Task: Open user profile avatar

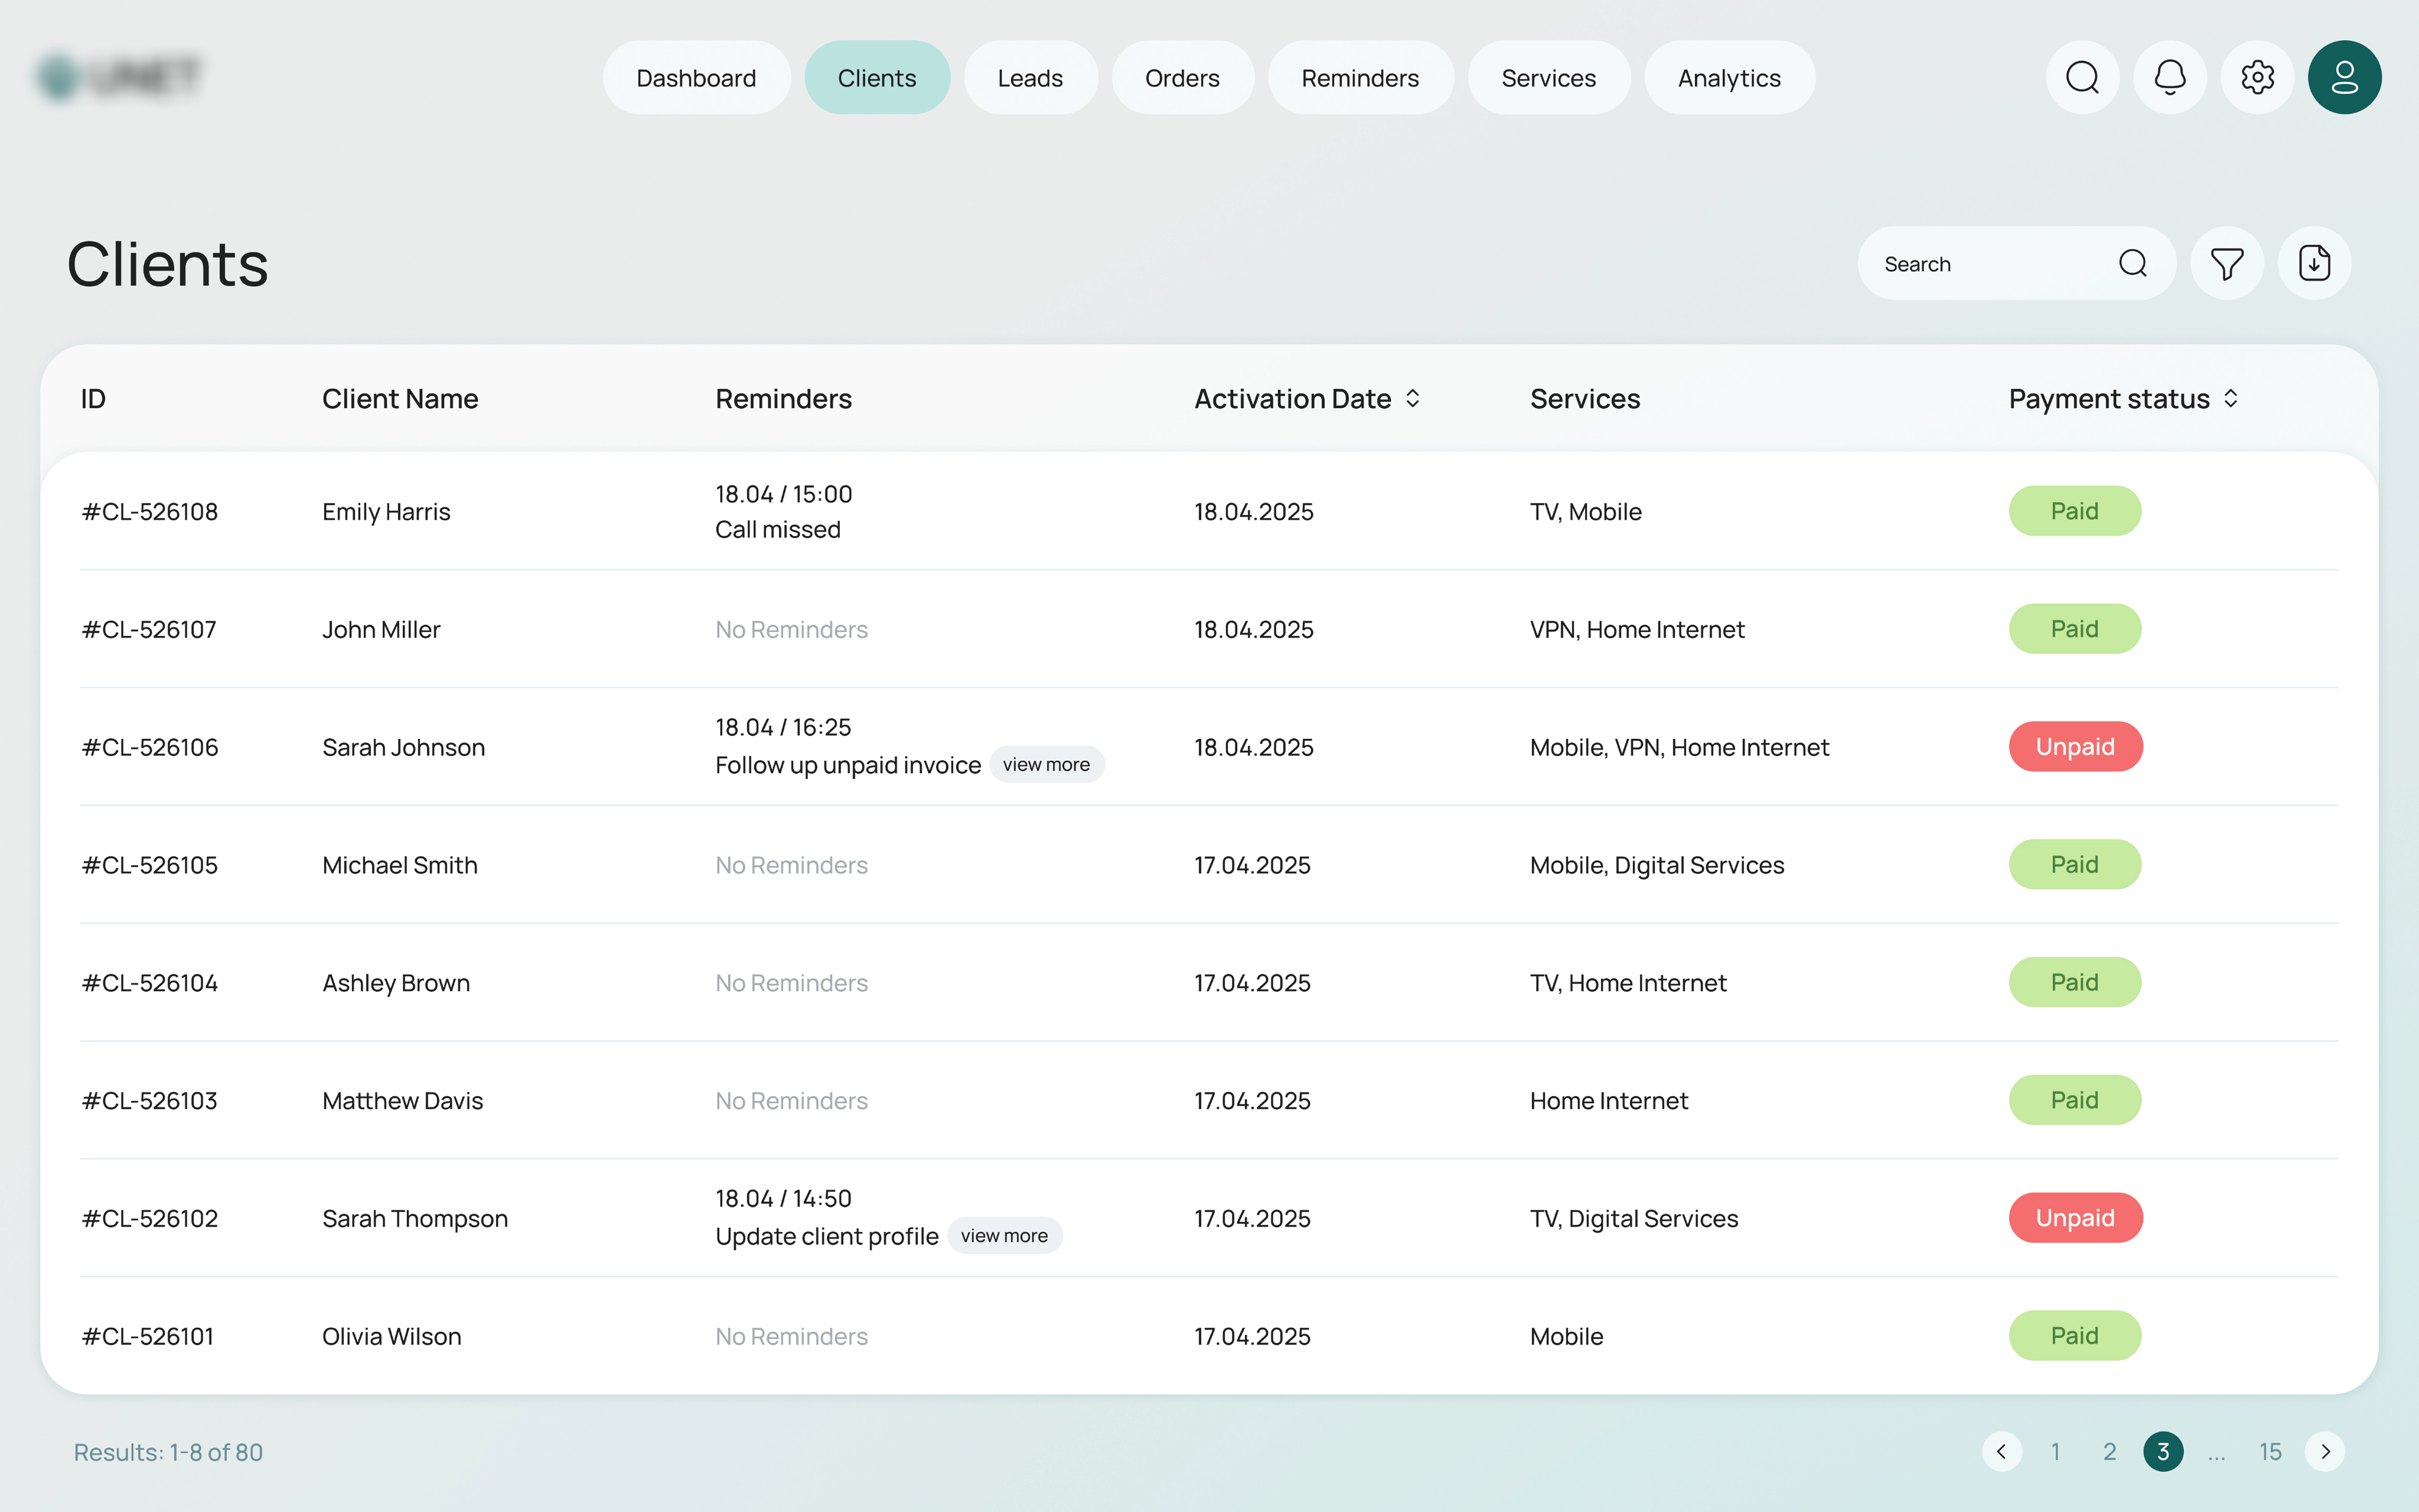Action: pos(2344,77)
